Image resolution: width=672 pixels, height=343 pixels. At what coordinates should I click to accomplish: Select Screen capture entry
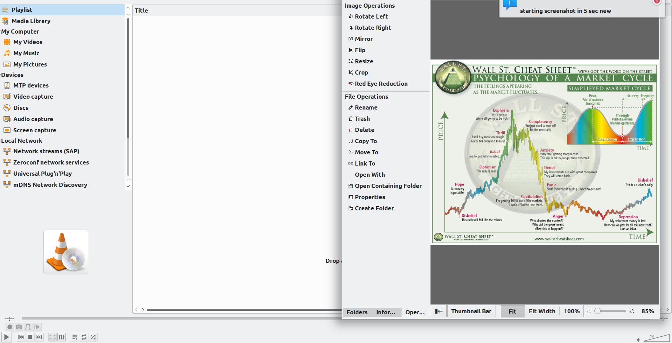(x=62, y=130)
